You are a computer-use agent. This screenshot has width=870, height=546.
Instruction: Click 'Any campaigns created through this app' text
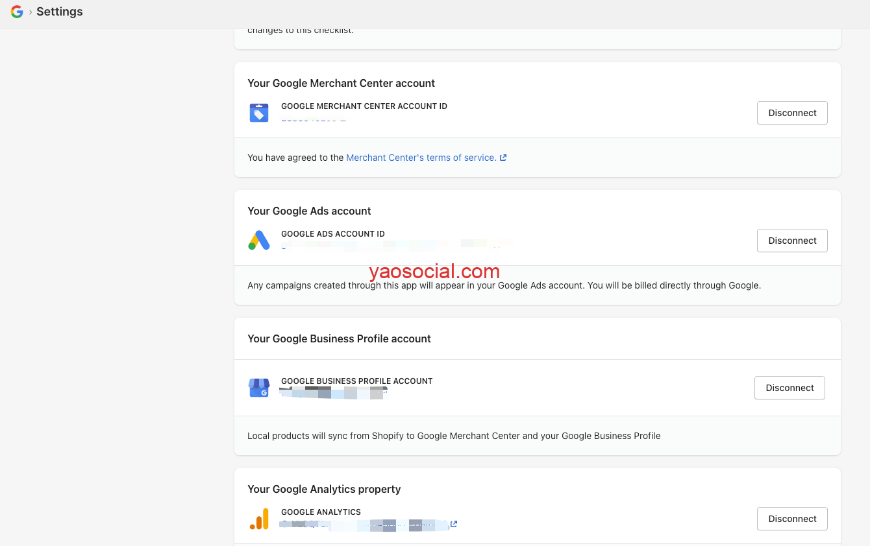[x=504, y=285]
